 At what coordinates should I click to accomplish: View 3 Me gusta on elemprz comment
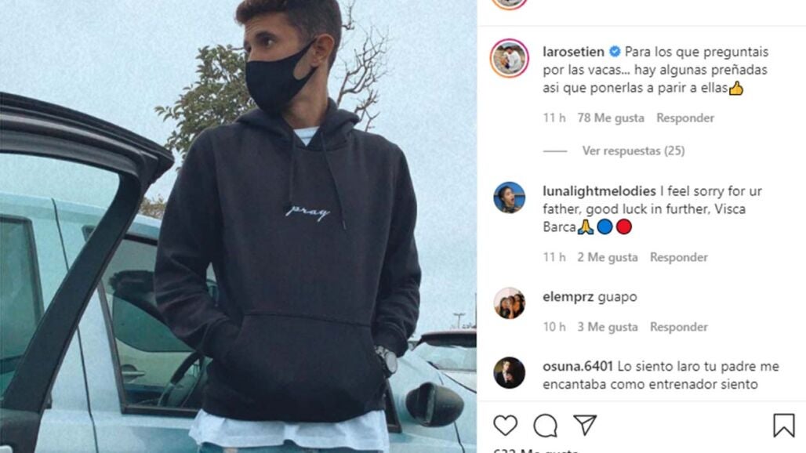pyautogui.click(x=608, y=327)
